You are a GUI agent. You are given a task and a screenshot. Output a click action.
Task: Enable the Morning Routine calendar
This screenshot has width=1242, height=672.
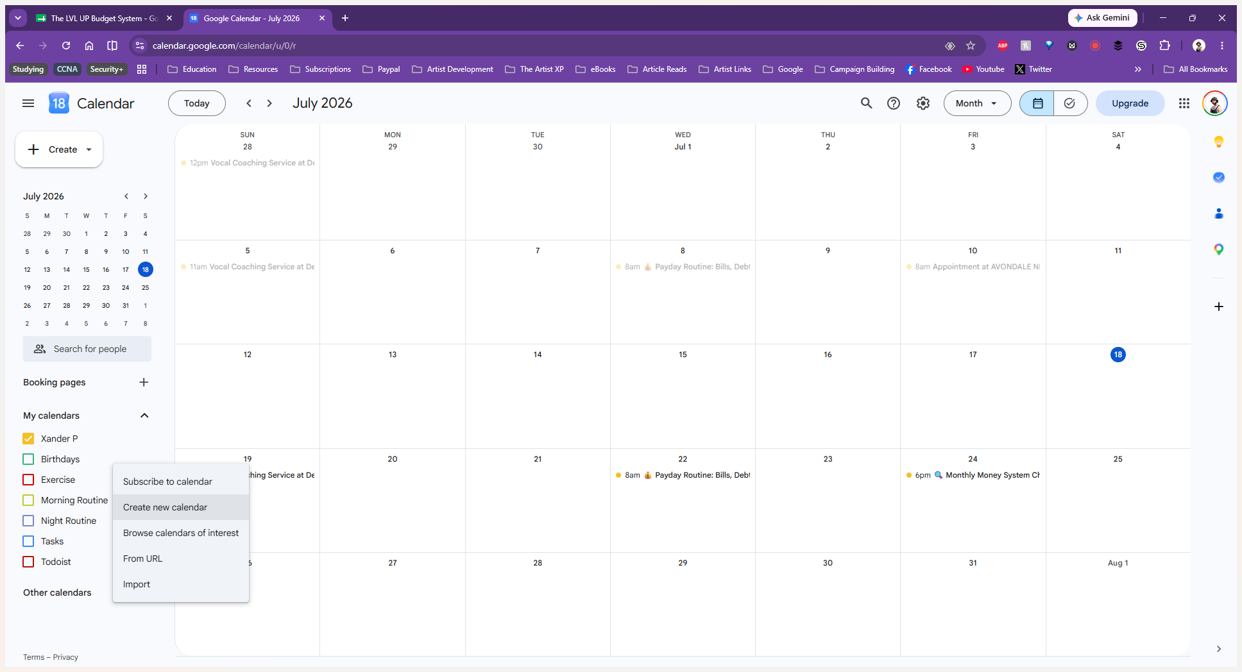tap(28, 500)
